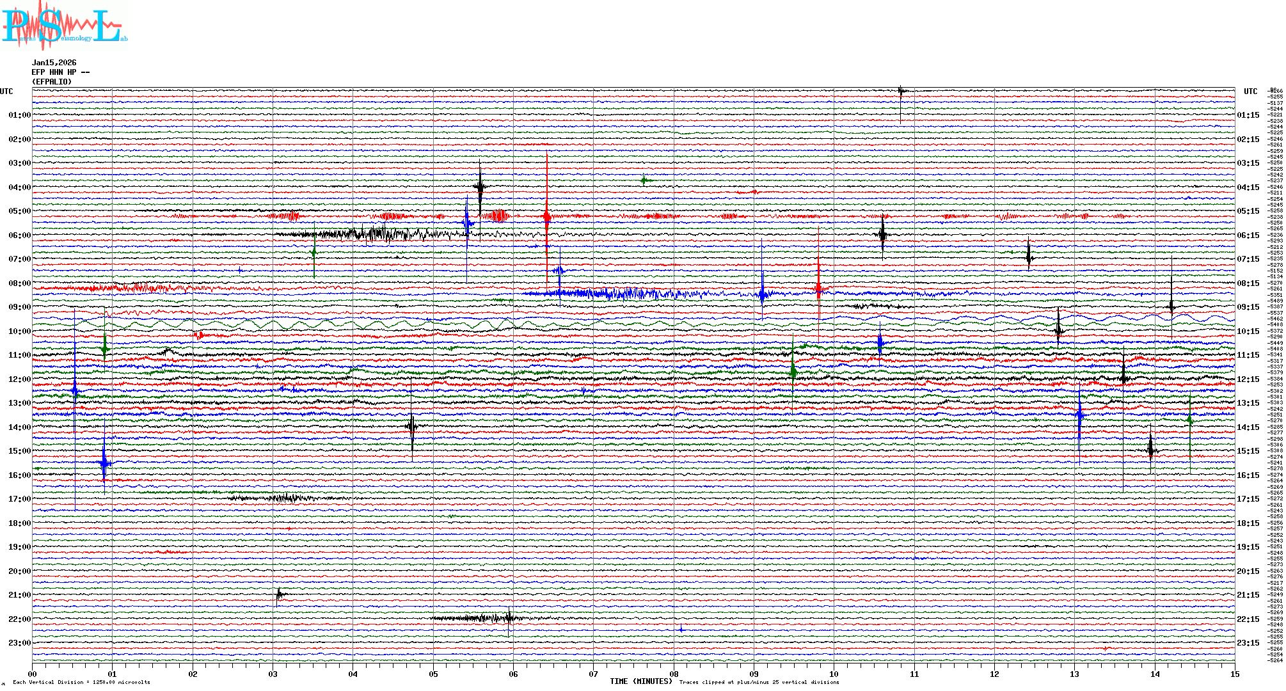Click the traces clipped footnote text

click(x=759, y=682)
